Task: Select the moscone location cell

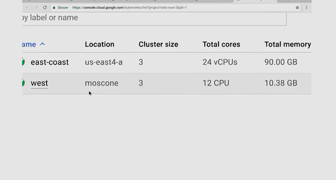Action: (102, 83)
